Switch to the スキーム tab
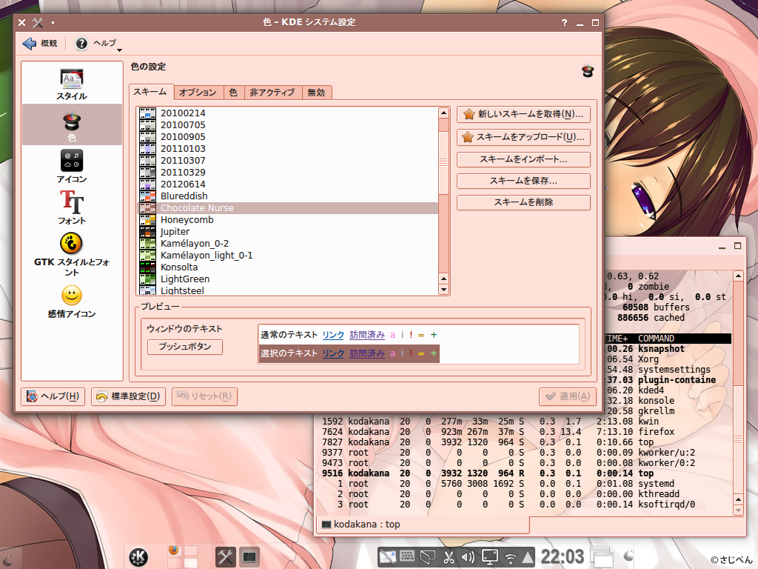 [150, 91]
